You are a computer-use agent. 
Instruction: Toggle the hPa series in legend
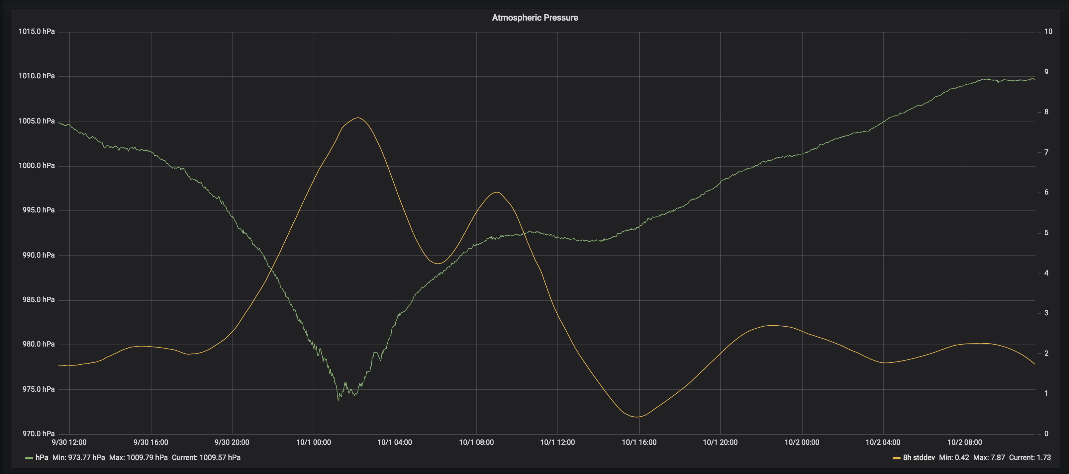click(x=42, y=457)
